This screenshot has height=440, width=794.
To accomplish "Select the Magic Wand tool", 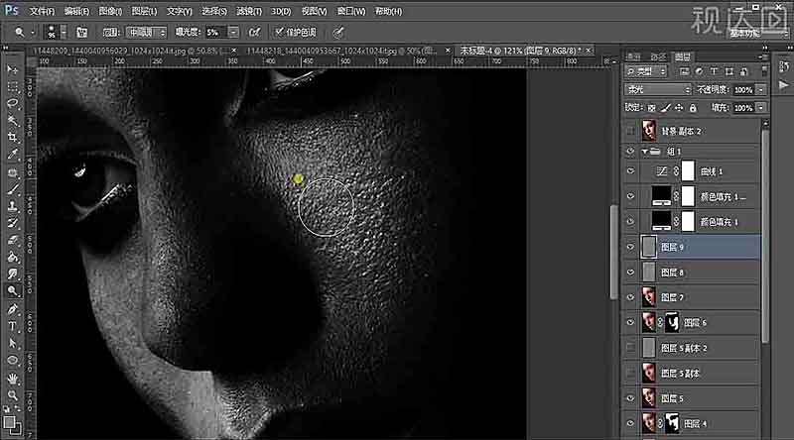I will click(13, 120).
